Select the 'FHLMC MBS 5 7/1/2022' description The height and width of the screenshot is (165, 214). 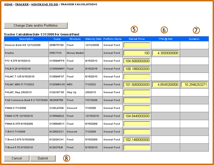pyautogui.click(x=26, y=85)
